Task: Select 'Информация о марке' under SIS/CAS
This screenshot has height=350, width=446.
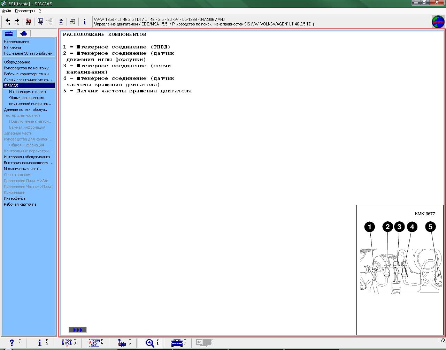Action: [27, 92]
